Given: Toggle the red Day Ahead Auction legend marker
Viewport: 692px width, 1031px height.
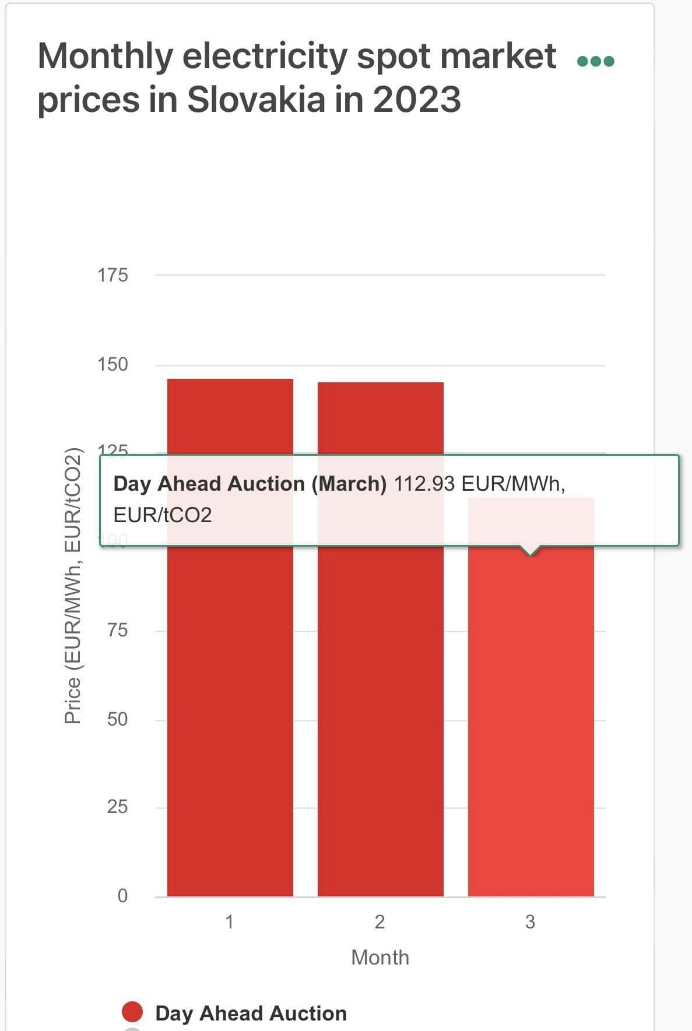Looking at the screenshot, I should (x=132, y=1012).
